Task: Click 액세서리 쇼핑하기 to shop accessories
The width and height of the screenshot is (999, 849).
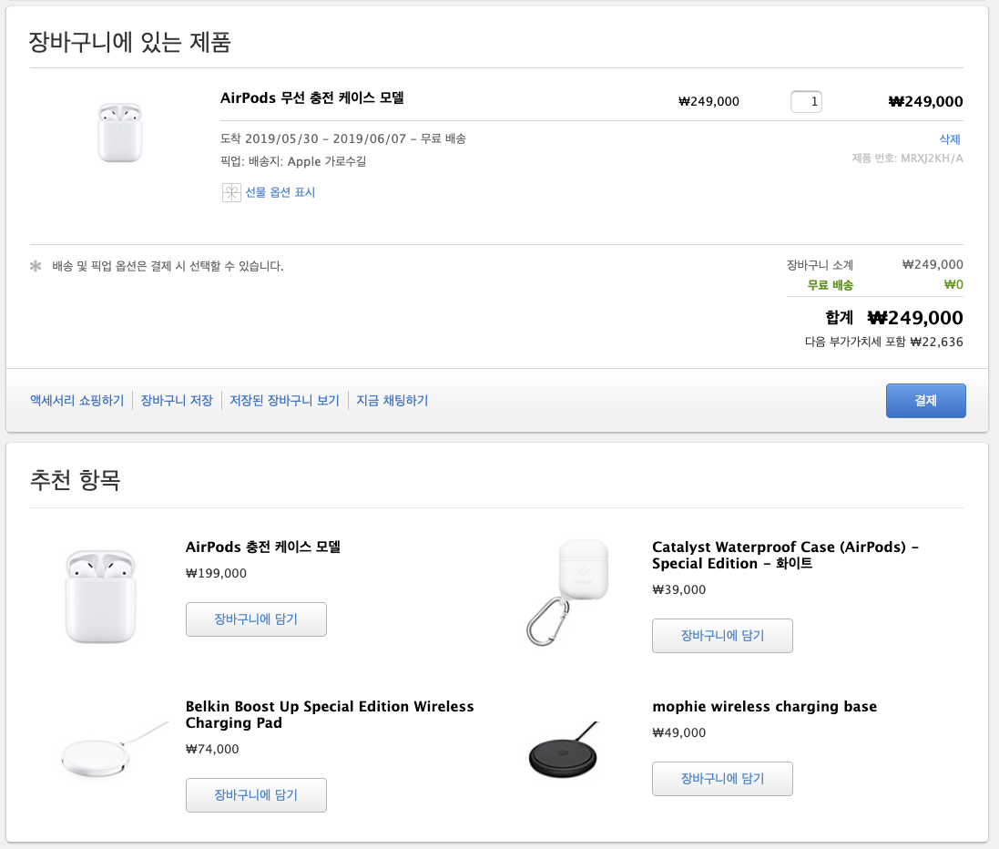Action: pyautogui.click(x=76, y=400)
